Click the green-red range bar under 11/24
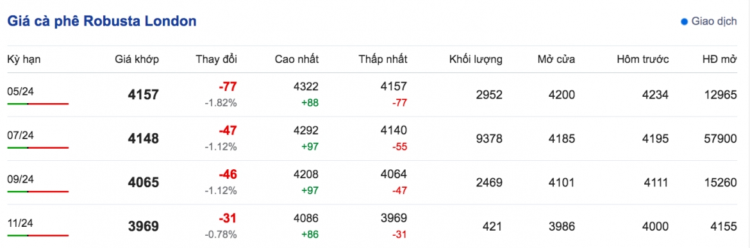 coord(38,236)
